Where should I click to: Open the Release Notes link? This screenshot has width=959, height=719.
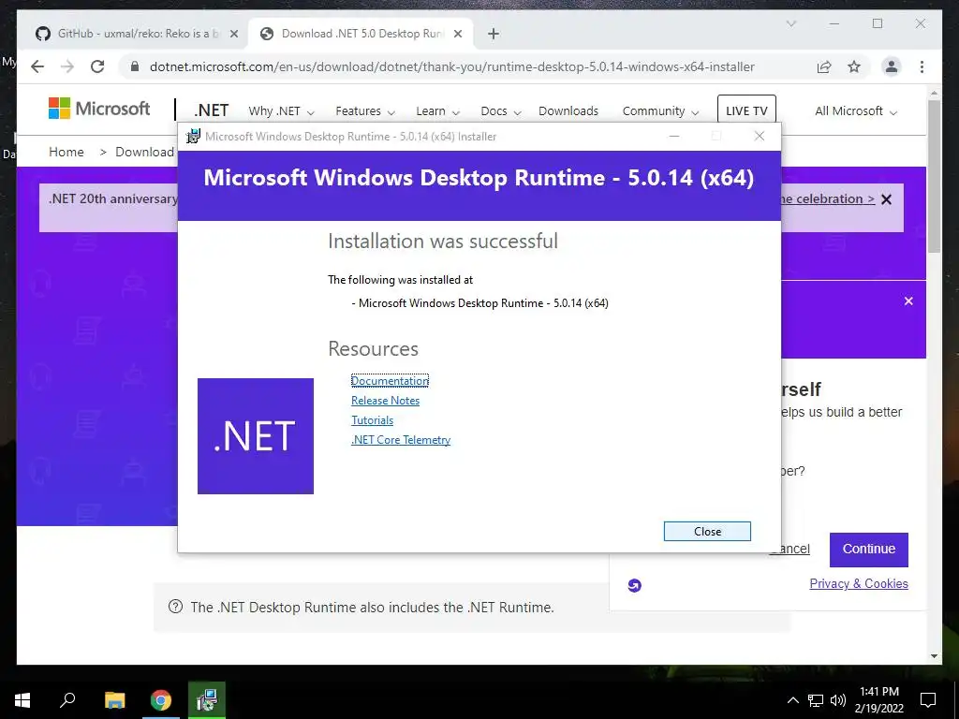(385, 401)
